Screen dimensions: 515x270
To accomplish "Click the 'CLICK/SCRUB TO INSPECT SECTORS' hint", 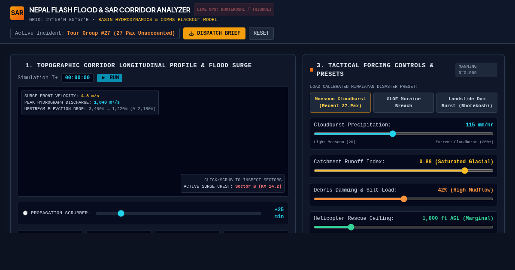I will click(243, 180).
